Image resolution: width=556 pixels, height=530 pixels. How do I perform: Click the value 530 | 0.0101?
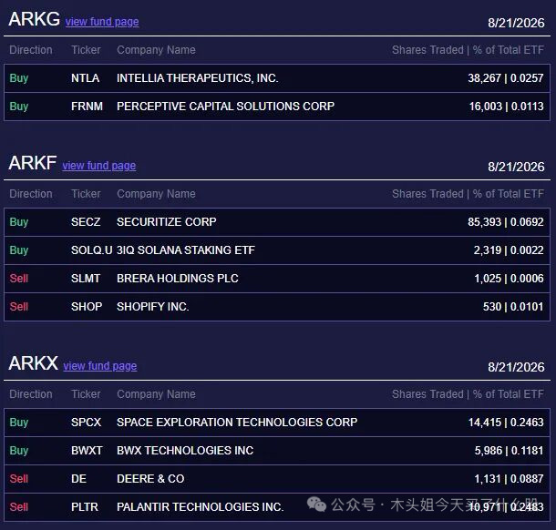coord(513,307)
